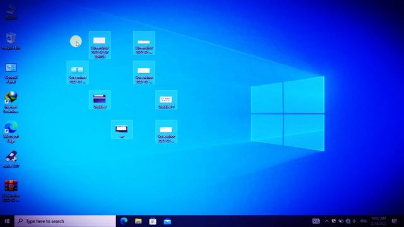Open the network status tray icon
This screenshot has width=404, height=227.
pos(348,221)
